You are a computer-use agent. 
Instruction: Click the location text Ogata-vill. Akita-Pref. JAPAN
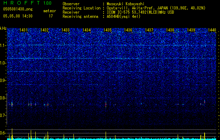click(x=137, y=8)
